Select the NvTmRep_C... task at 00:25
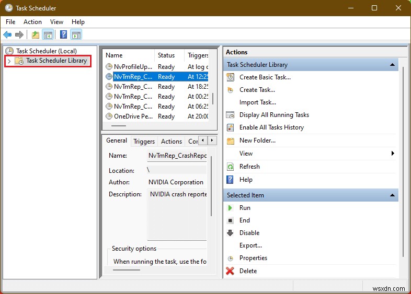This screenshot has height=294, width=411. point(157,96)
